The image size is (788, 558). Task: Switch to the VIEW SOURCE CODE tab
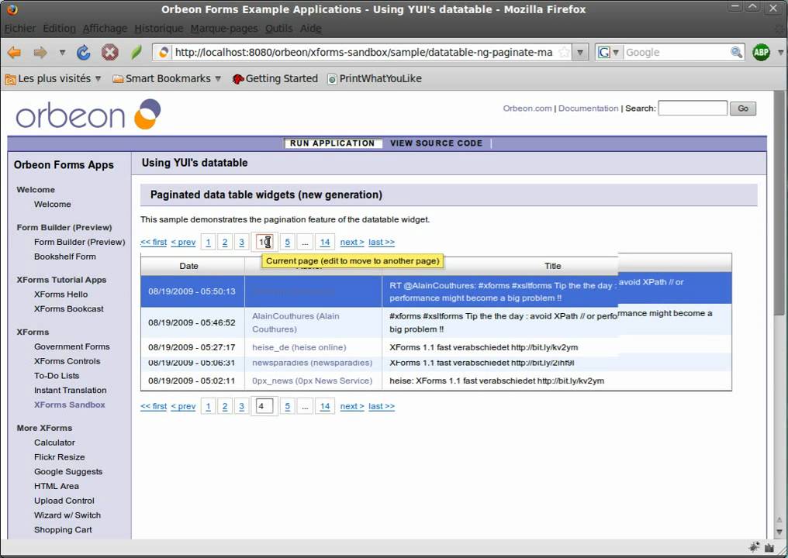pos(436,143)
